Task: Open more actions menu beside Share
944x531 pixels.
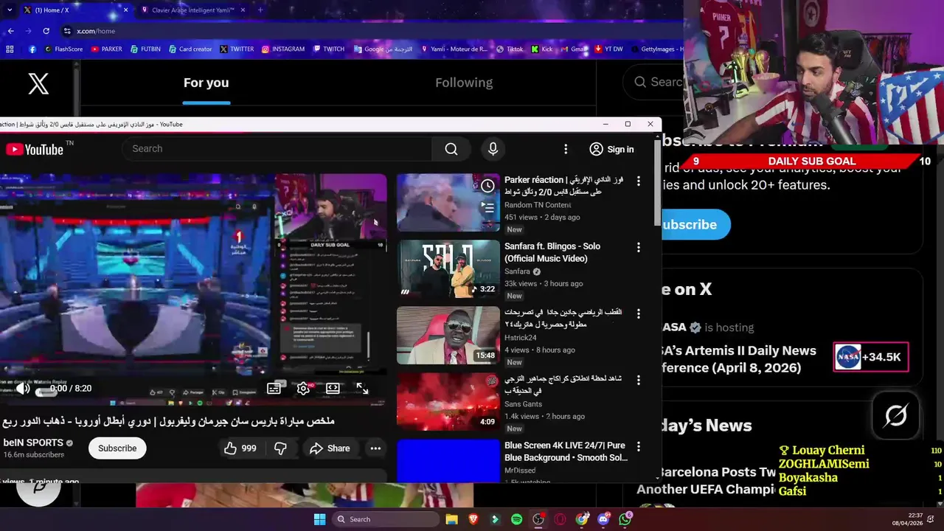Action: (375, 448)
